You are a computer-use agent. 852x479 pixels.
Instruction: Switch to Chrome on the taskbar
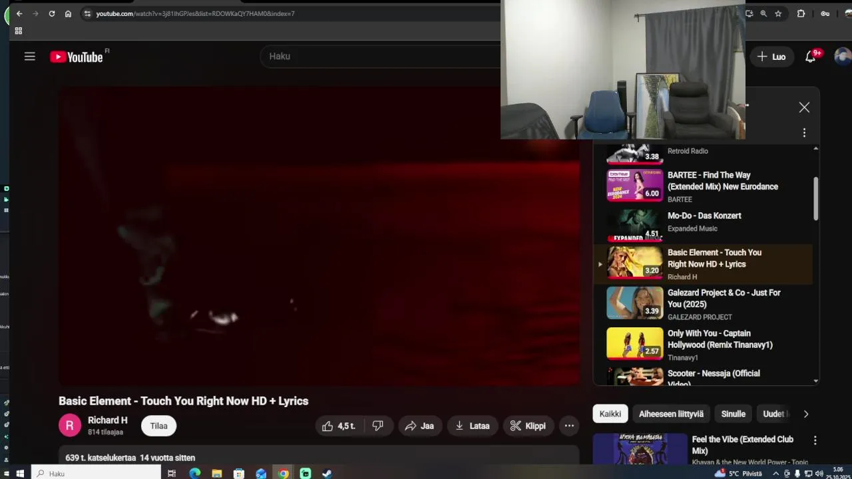point(284,474)
